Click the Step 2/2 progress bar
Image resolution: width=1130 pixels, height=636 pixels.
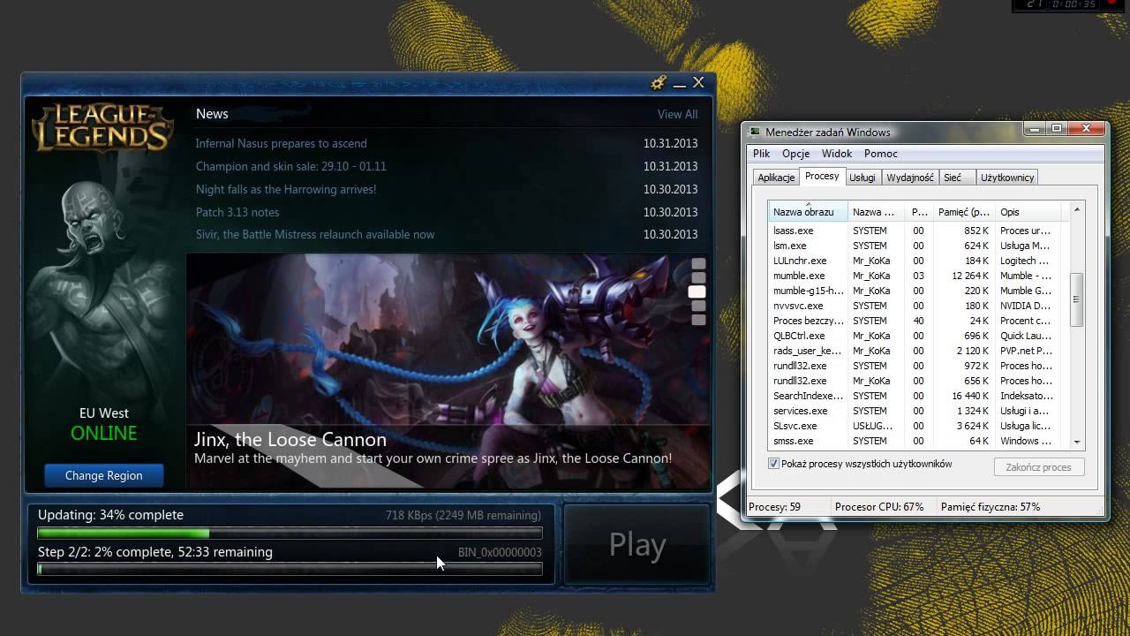290,569
